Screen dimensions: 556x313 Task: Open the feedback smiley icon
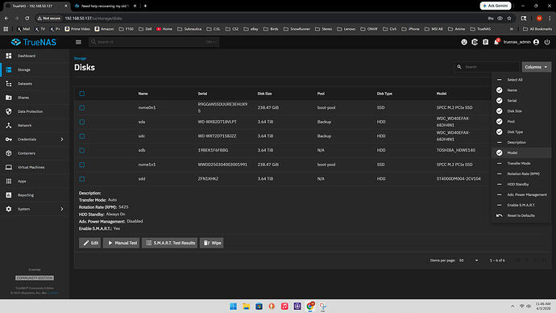464,42
